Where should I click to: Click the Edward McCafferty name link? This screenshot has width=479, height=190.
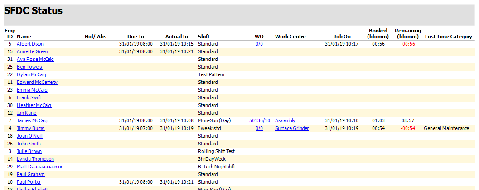37,83
